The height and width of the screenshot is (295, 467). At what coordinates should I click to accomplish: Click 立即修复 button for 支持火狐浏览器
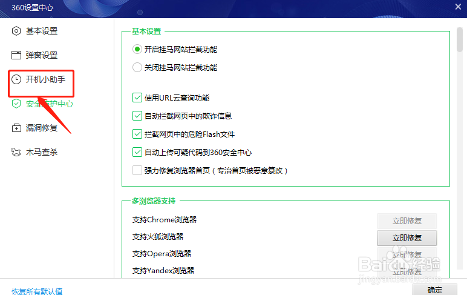coord(407,237)
